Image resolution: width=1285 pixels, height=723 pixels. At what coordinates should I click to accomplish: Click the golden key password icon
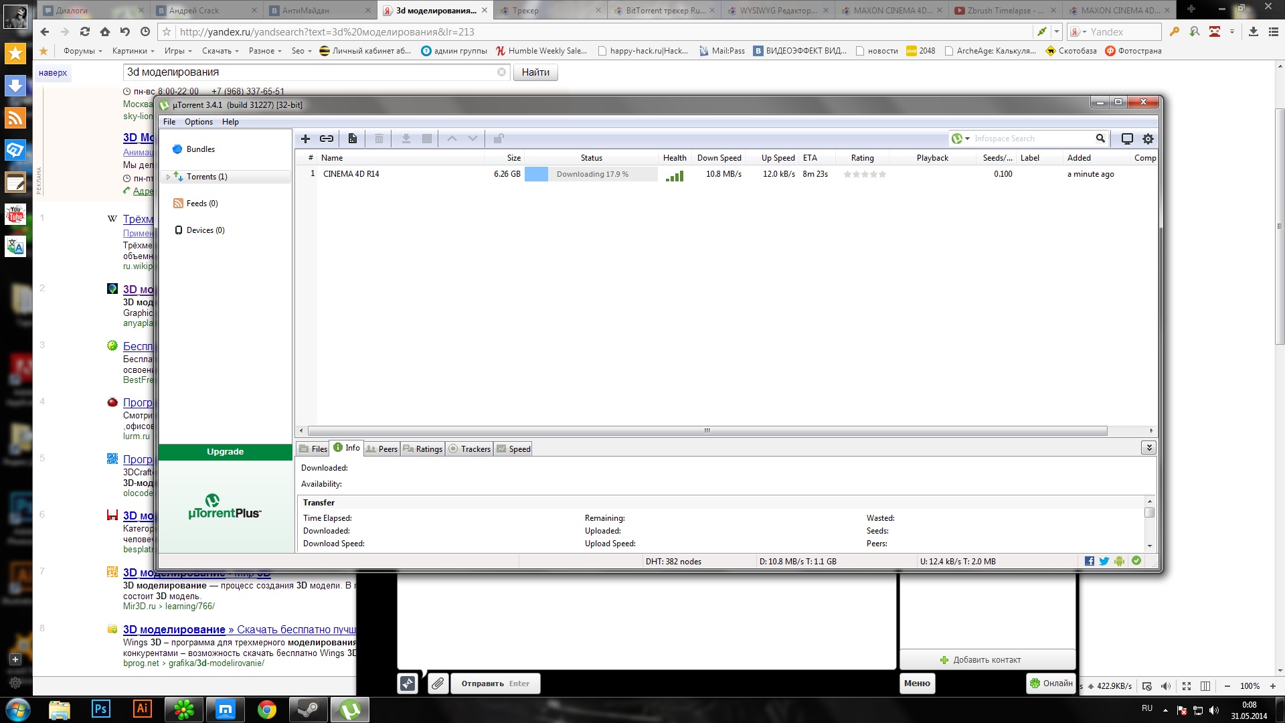(1174, 31)
